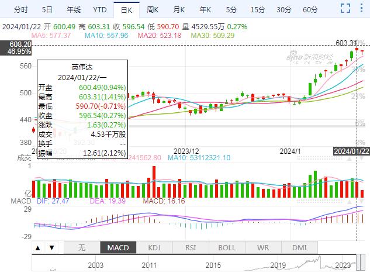
Task: Click the down arrow indicator button
Action: [52, 248]
